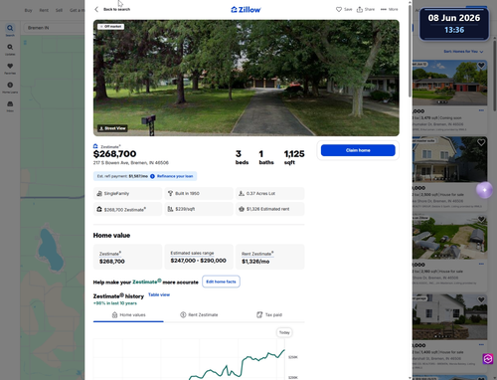Click the Edit home facts button

pyautogui.click(x=221, y=282)
